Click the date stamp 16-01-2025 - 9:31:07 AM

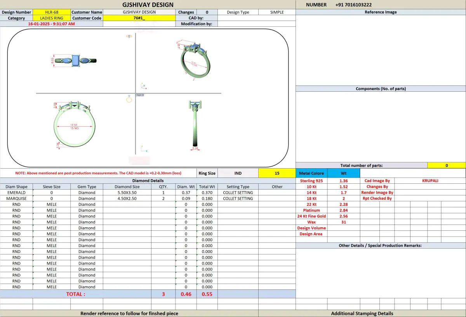[52, 24]
